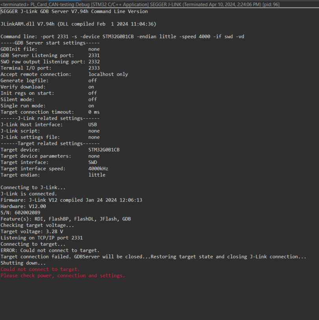
Task: Click the 'SEGGER J-Link GDB Server V7.94h' title line
Action: pos(74,11)
